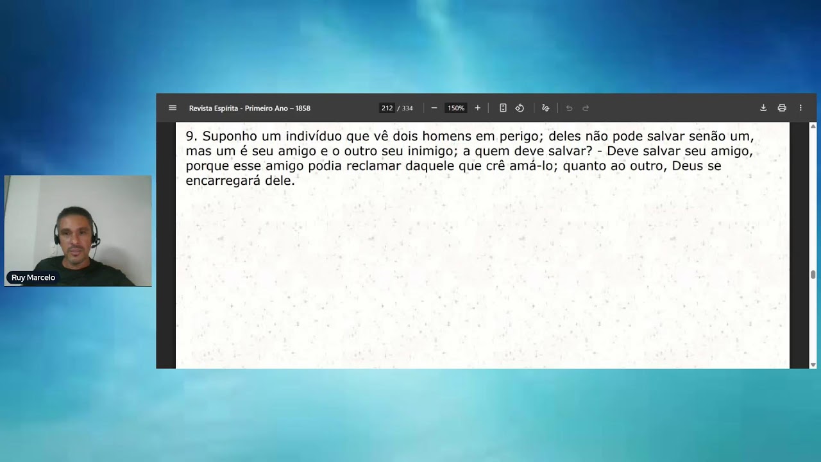Download the PDF file

click(763, 108)
